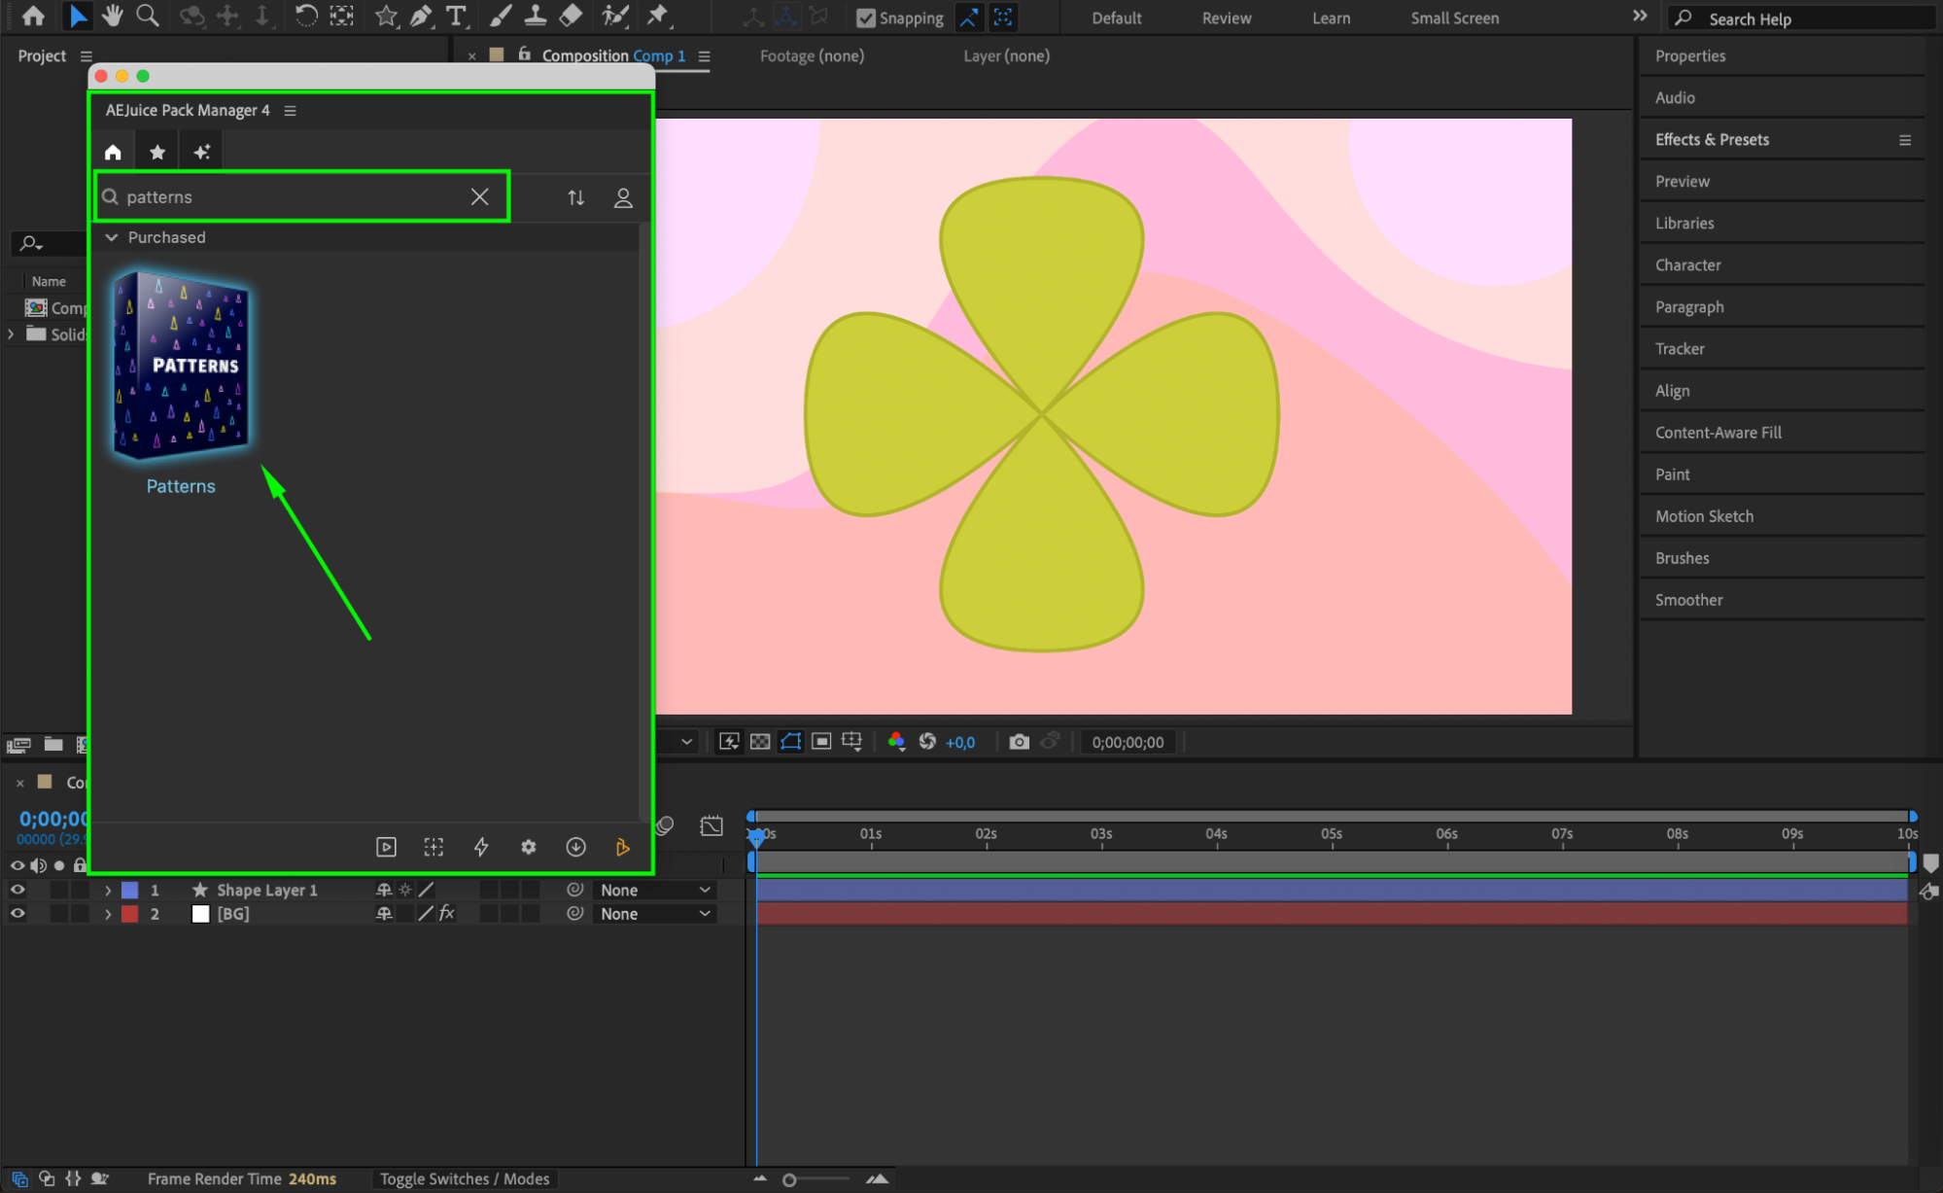Click the AEJuice download icon
This screenshot has width=1943, height=1193.
575,847
